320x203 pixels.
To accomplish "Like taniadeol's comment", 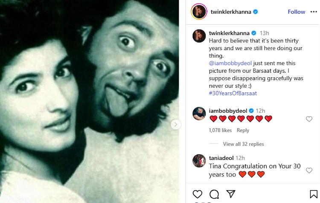I will click(x=309, y=171).
